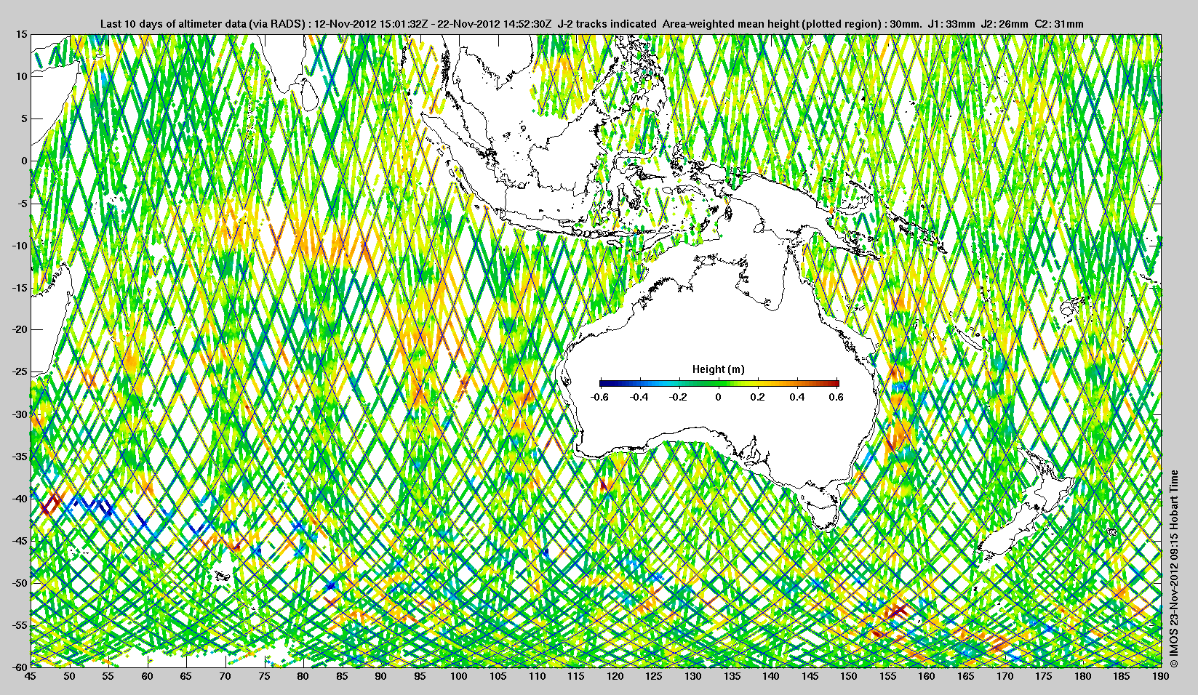Click latitude tick label "-35" on y-axis
Image resolution: width=1198 pixels, height=695 pixels.
[19, 457]
